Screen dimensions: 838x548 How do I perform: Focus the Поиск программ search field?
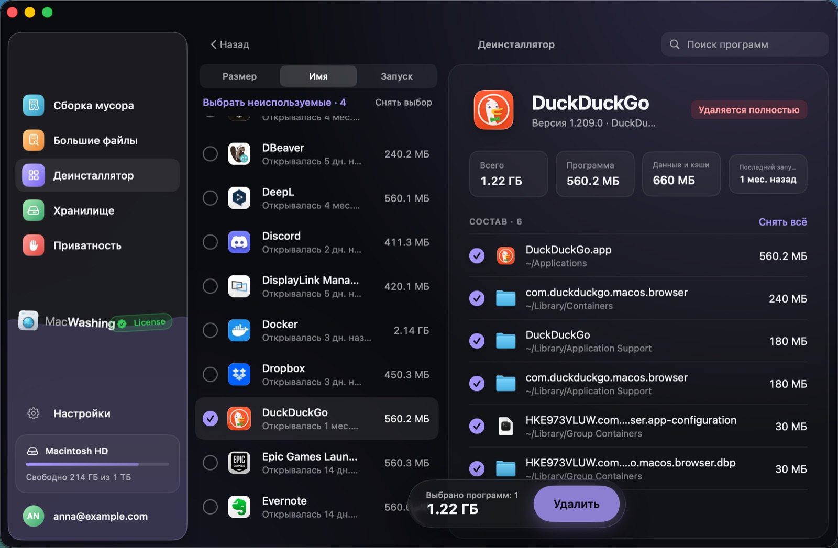745,44
